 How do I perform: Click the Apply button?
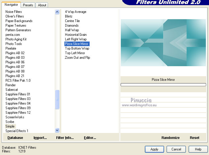click(x=154, y=149)
